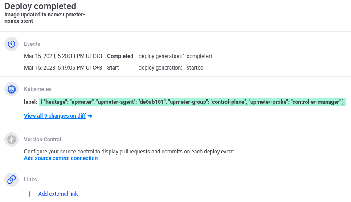This screenshot has width=351, height=202.
Task: Open View all 9 changes on diff
Action: 55,116
